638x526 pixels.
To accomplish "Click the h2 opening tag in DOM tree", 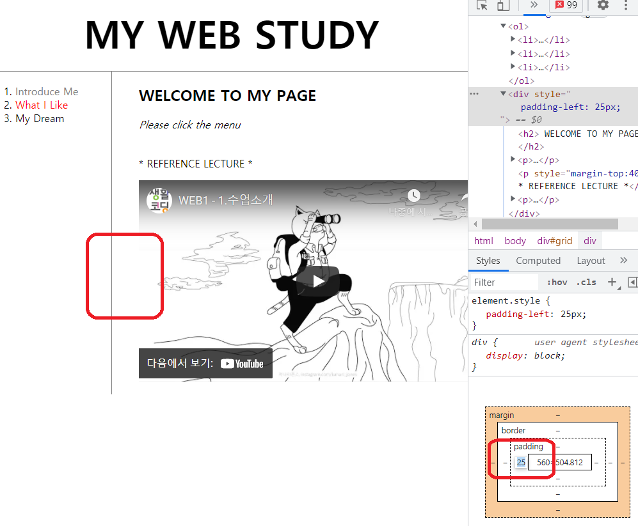I will point(529,134).
